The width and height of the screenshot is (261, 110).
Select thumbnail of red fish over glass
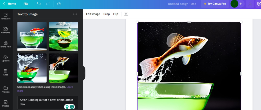click(x=32, y=37)
